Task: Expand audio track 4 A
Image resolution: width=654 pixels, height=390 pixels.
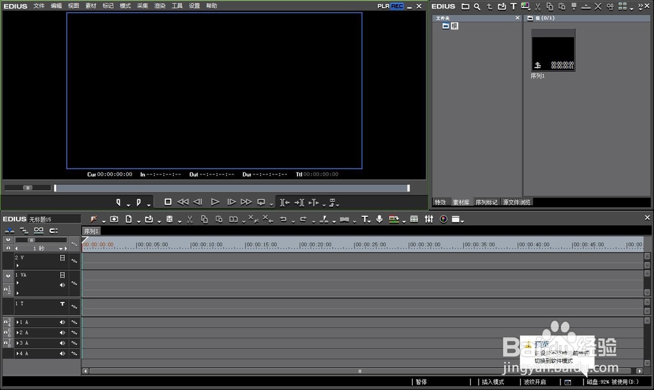Action: point(18,353)
